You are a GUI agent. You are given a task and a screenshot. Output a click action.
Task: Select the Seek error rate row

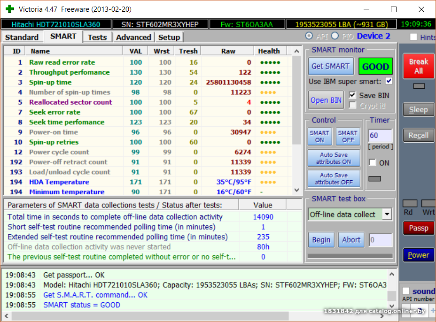(x=148, y=112)
